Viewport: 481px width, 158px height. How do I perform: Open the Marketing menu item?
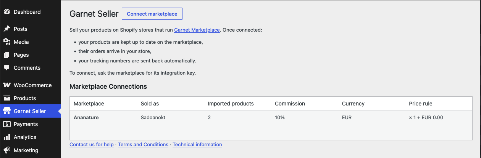point(31,150)
